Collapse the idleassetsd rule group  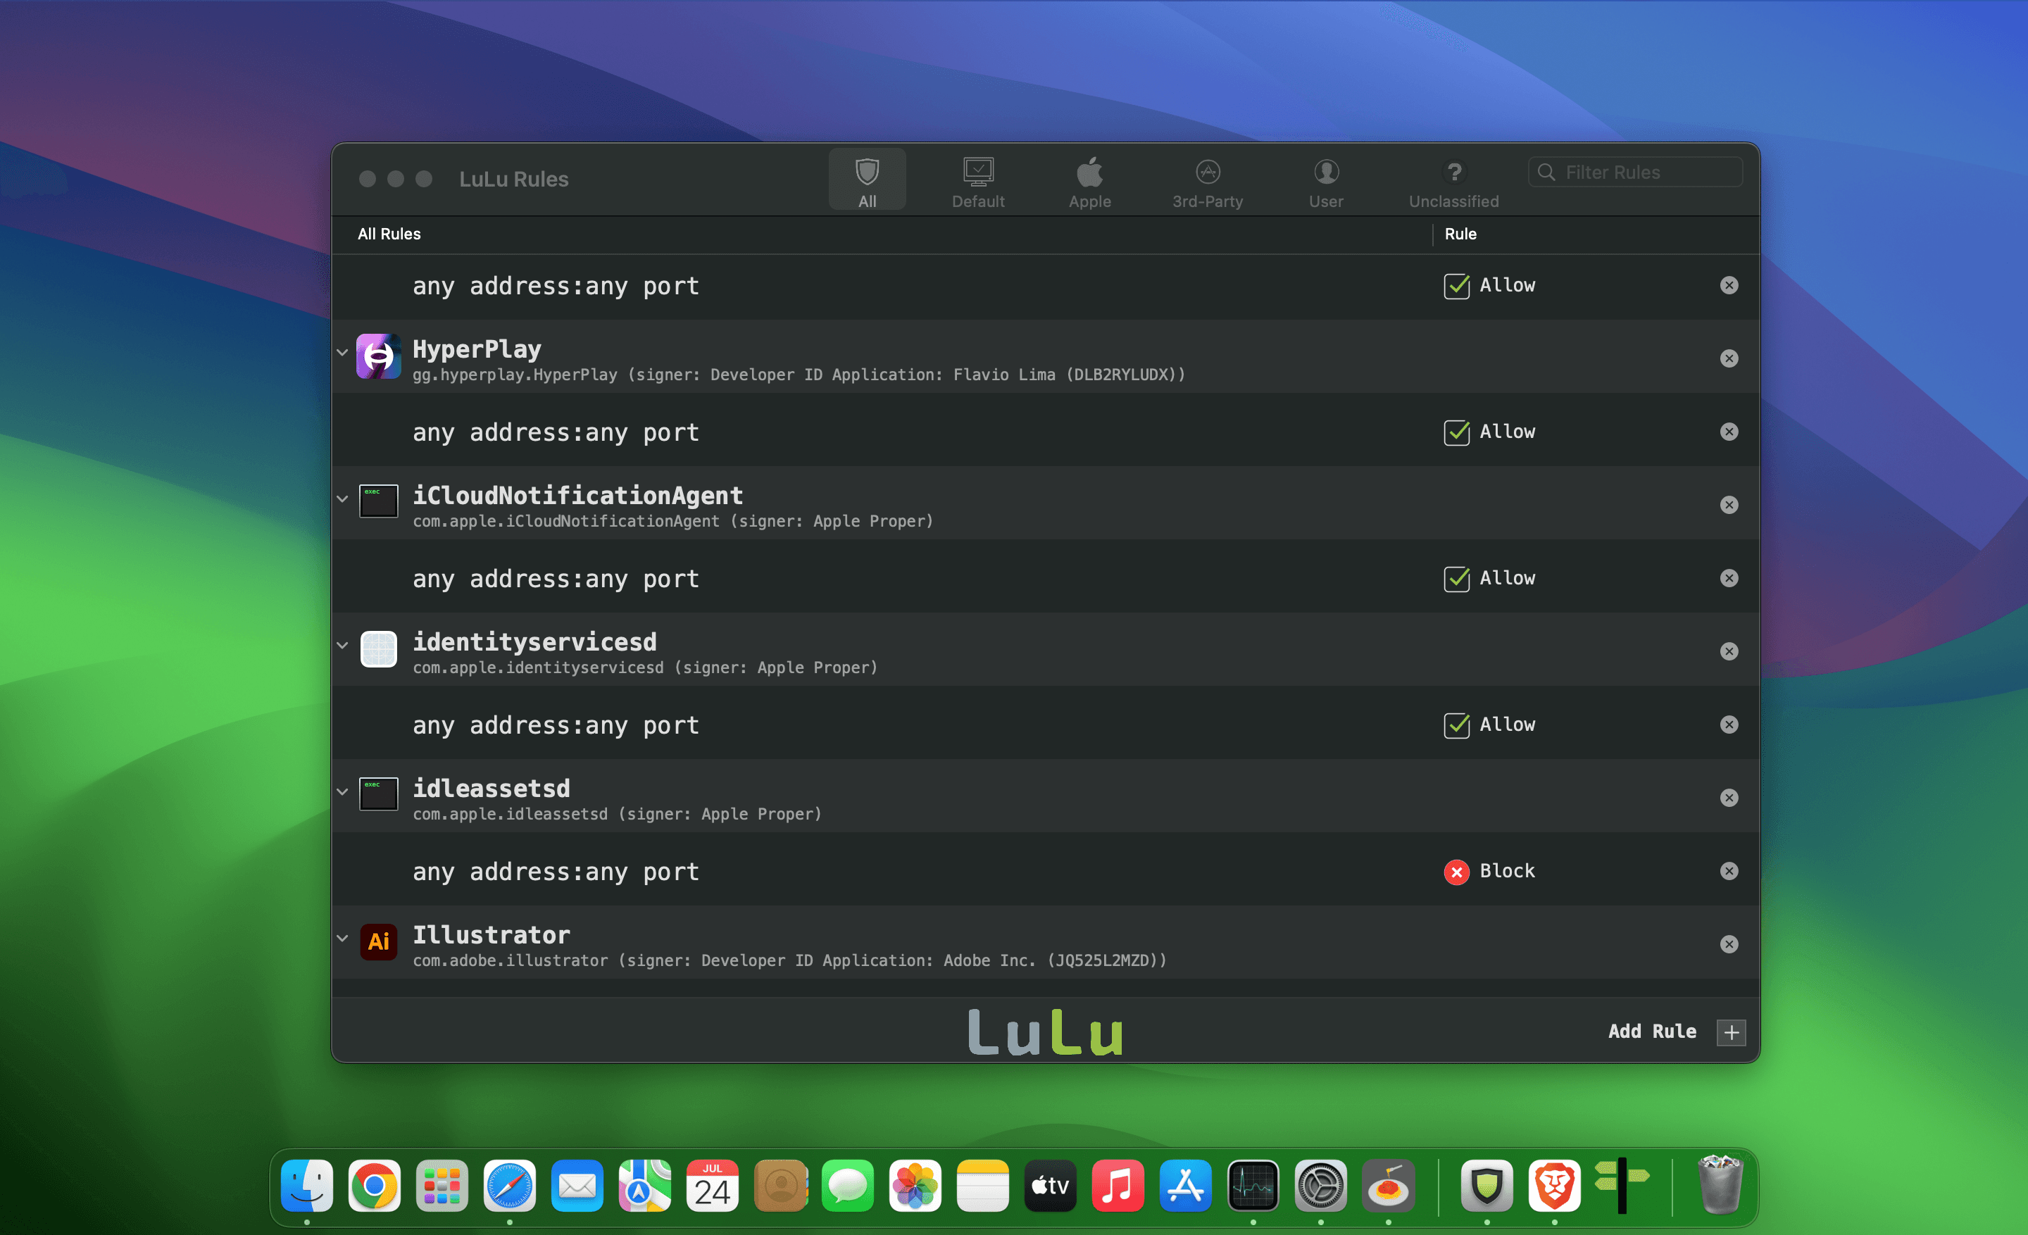342,791
